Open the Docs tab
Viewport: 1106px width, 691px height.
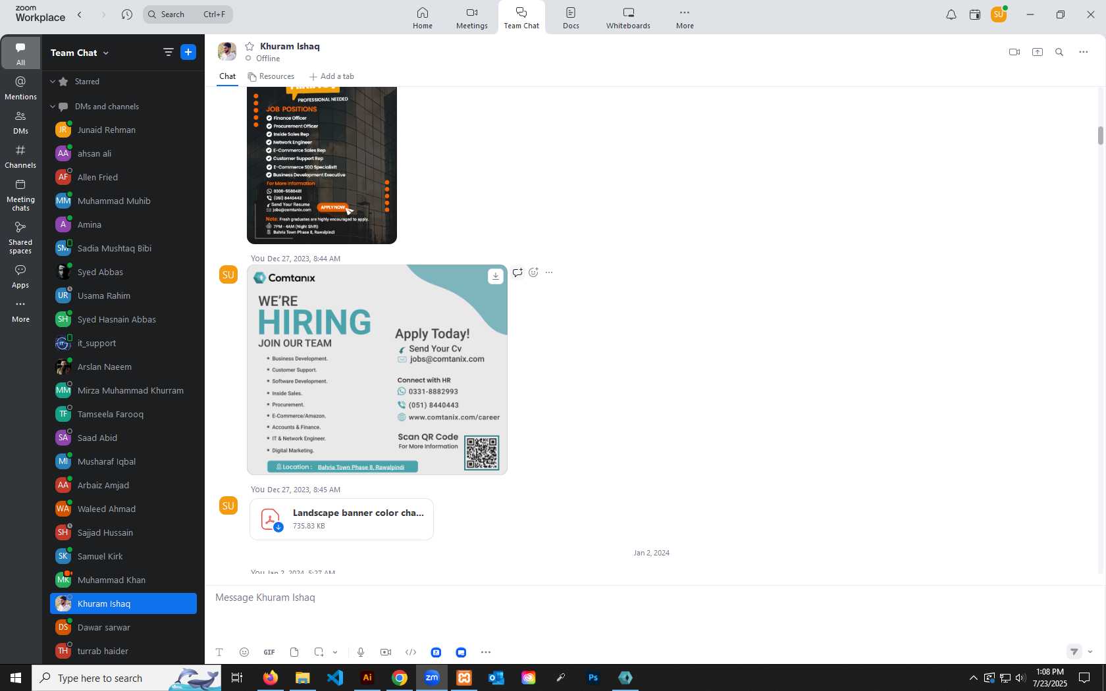(571, 18)
